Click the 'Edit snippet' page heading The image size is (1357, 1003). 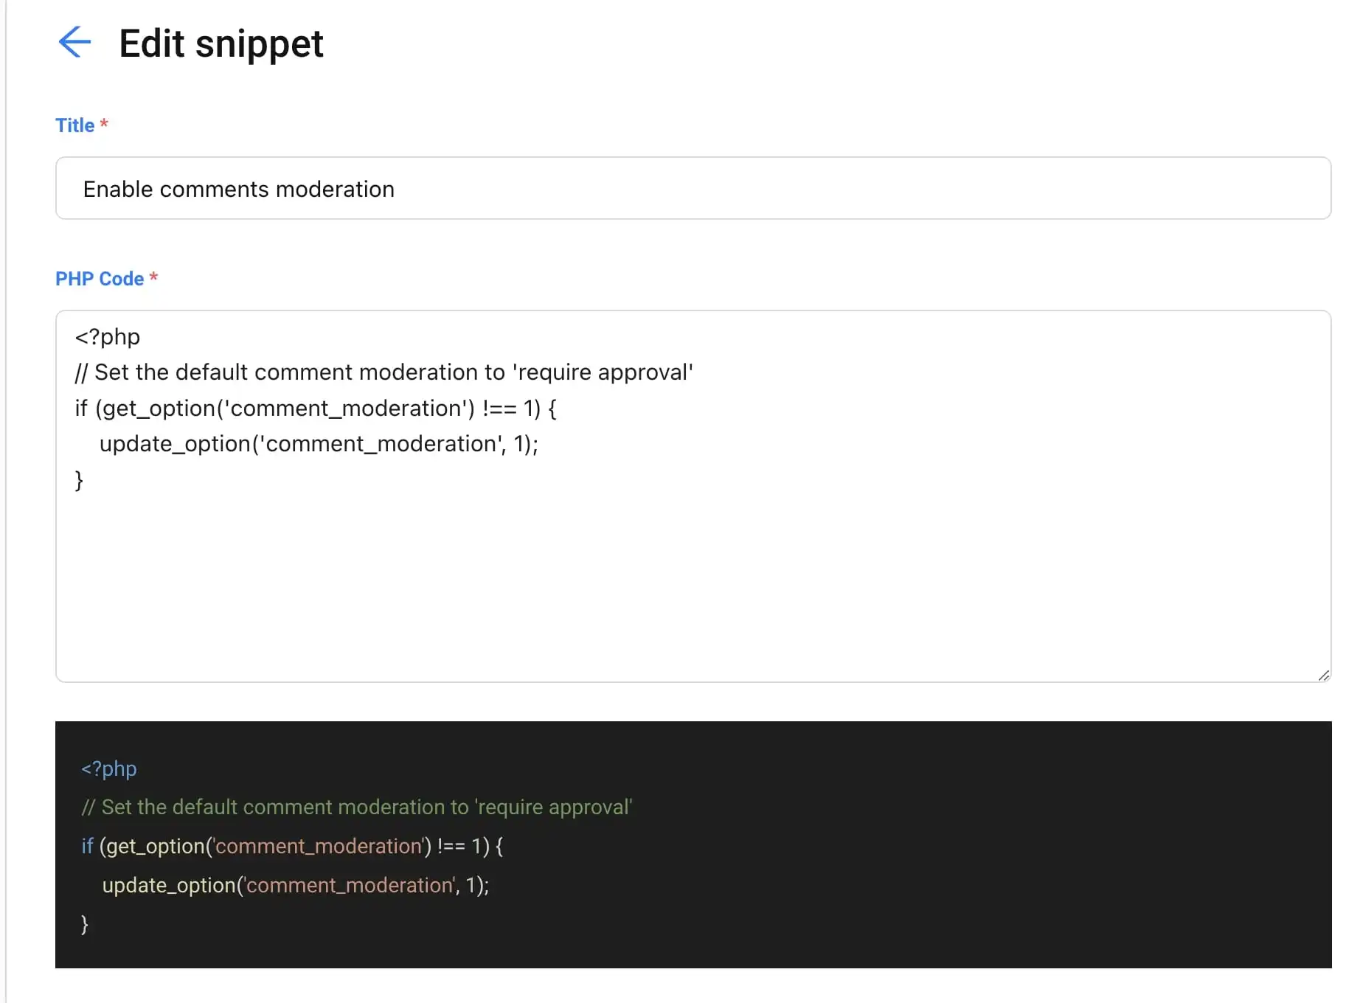[x=221, y=44]
